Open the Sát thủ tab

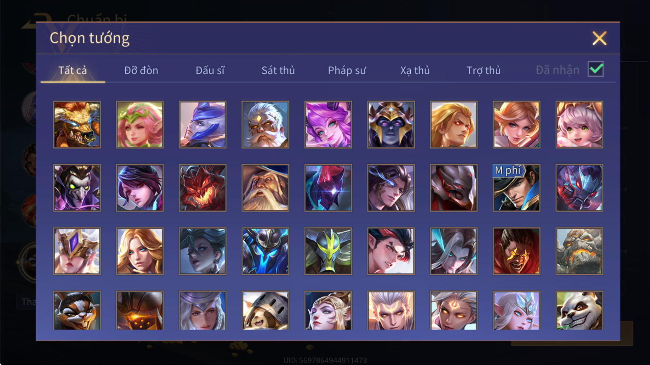[278, 70]
